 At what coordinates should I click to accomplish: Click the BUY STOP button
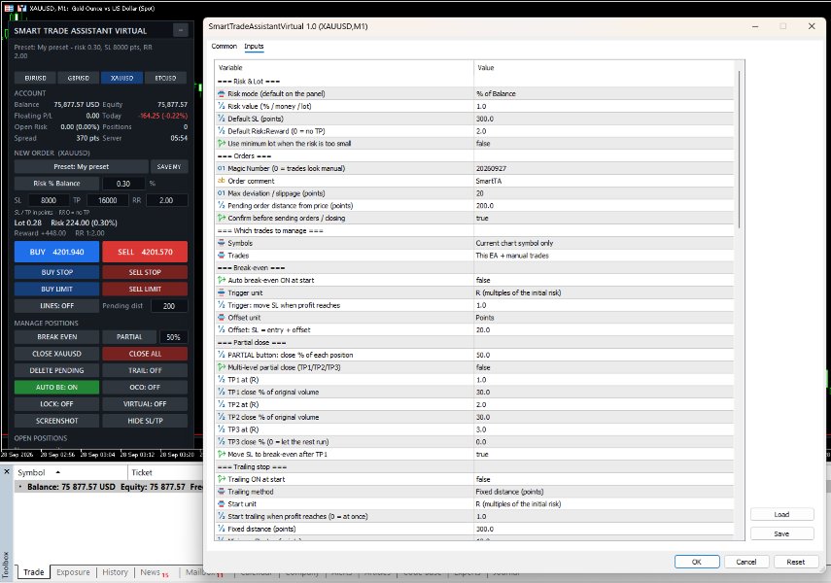pyautogui.click(x=56, y=272)
